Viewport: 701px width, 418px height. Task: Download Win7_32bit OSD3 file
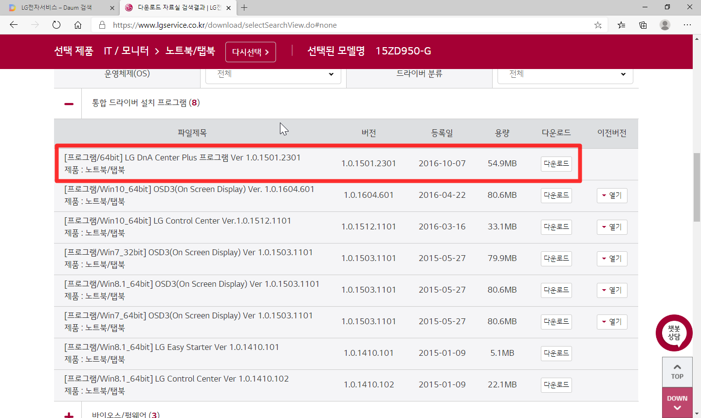pyautogui.click(x=556, y=259)
